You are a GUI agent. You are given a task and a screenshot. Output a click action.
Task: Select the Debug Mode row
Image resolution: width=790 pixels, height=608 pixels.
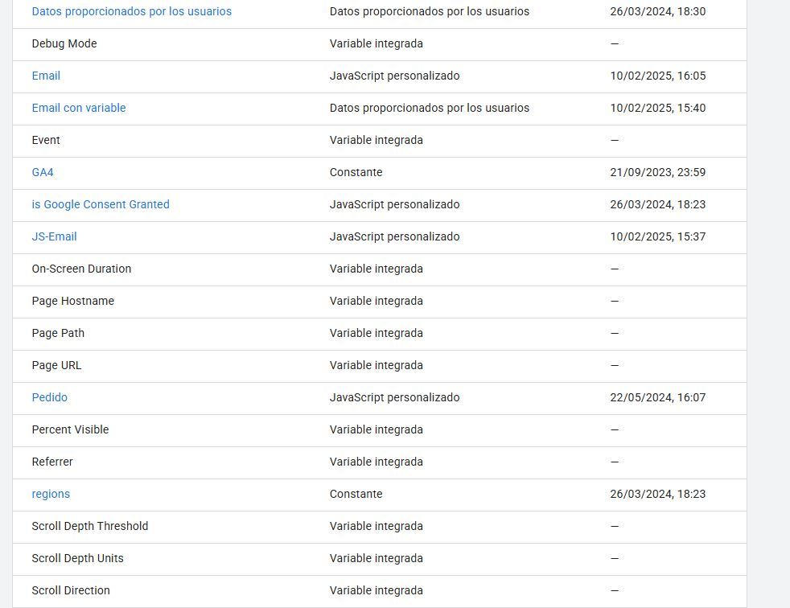point(380,44)
